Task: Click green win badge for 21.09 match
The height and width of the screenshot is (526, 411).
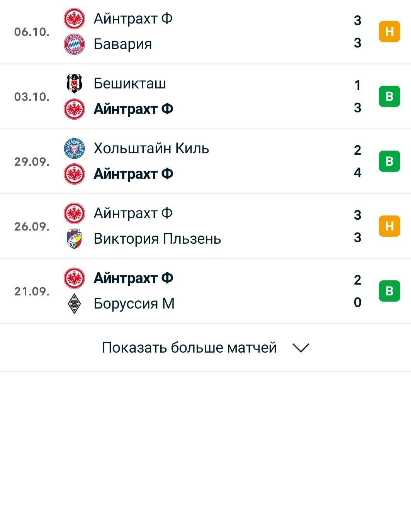Action: coord(389,291)
